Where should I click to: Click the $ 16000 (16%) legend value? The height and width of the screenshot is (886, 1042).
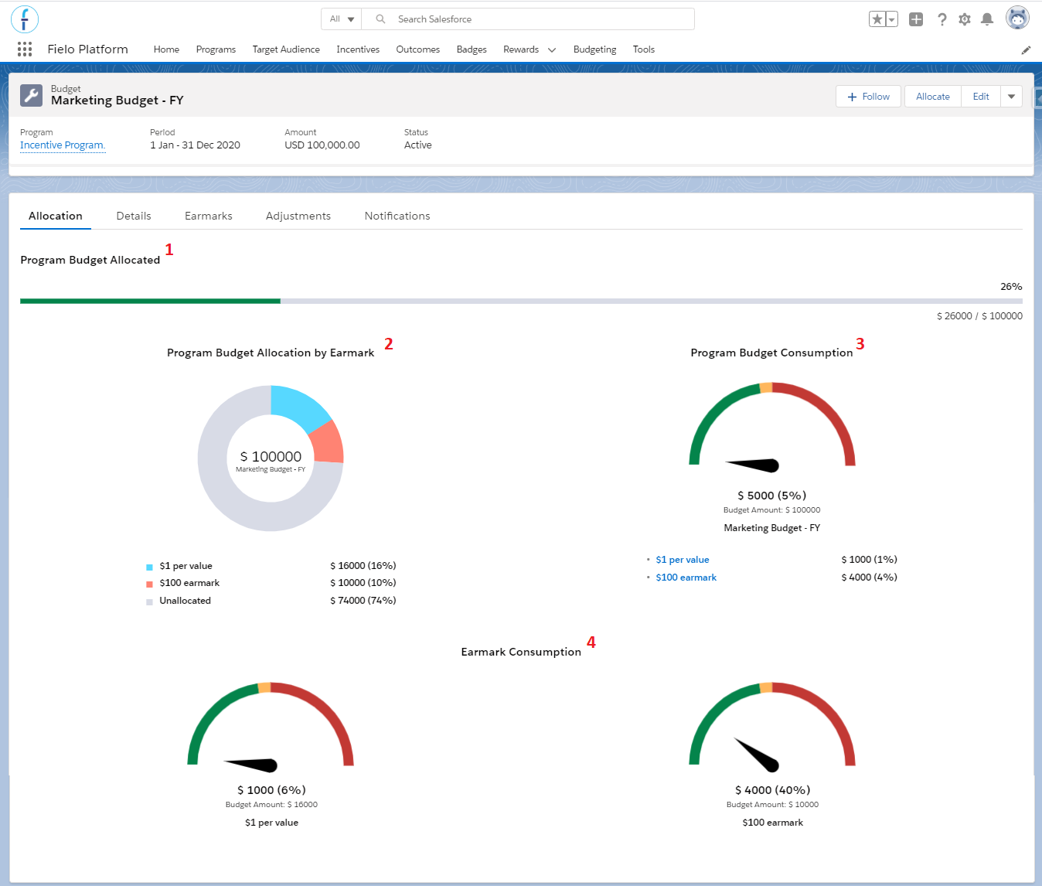tap(363, 566)
